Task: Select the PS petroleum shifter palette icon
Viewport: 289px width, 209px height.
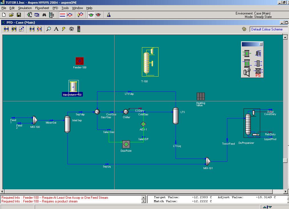Action: tap(258, 73)
